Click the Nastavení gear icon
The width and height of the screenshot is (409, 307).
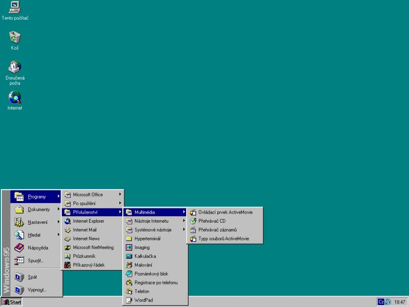[x=19, y=222]
